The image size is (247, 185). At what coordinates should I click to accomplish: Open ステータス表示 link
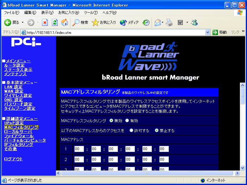tap(18, 70)
